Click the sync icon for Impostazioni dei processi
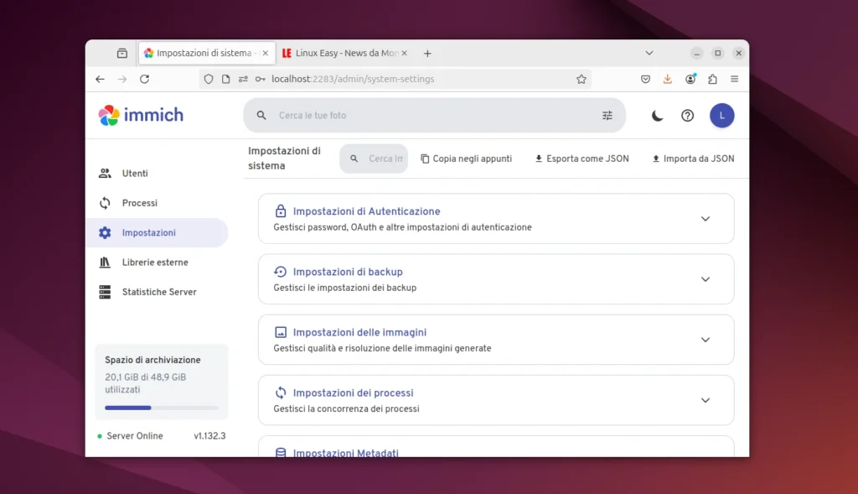This screenshot has height=494, width=858. (280, 393)
